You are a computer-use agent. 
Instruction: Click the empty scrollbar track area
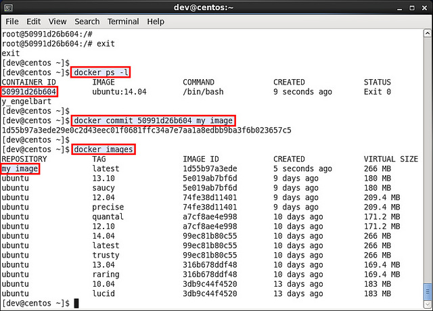pos(427,160)
